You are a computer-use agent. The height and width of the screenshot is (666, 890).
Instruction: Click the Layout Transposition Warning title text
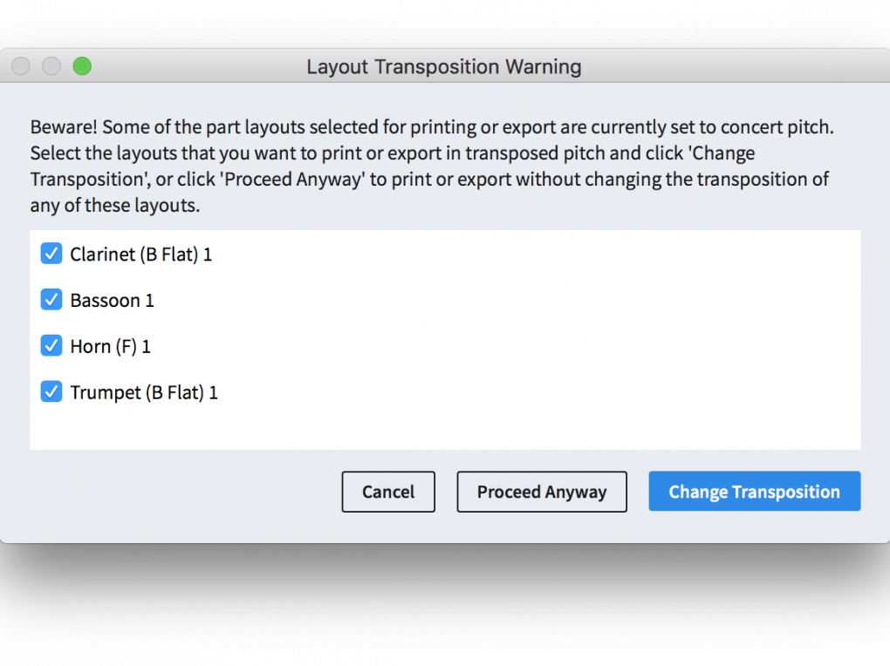[444, 67]
